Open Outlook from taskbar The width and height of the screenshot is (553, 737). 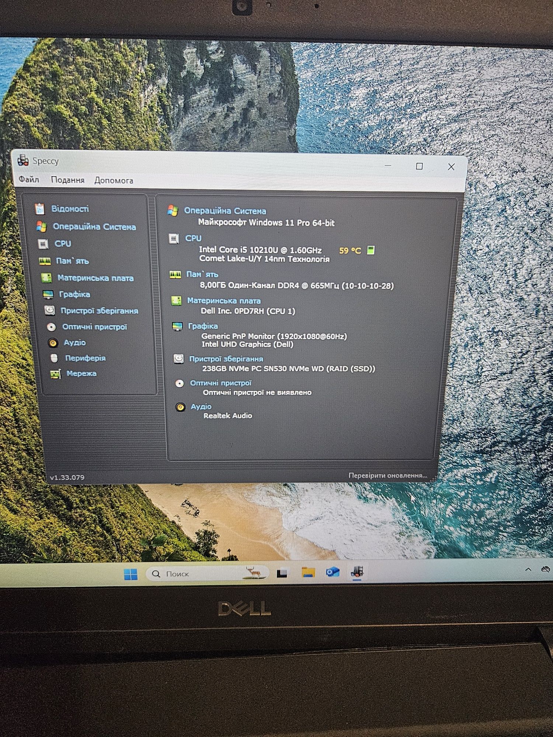coord(333,572)
